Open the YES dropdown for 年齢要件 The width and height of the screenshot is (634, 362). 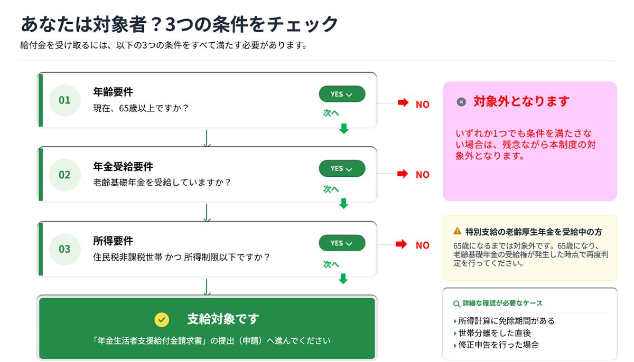pyautogui.click(x=342, y=94)
